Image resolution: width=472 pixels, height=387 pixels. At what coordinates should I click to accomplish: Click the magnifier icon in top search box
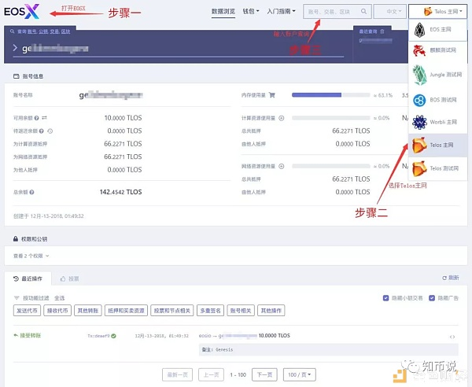click(363, 12)
